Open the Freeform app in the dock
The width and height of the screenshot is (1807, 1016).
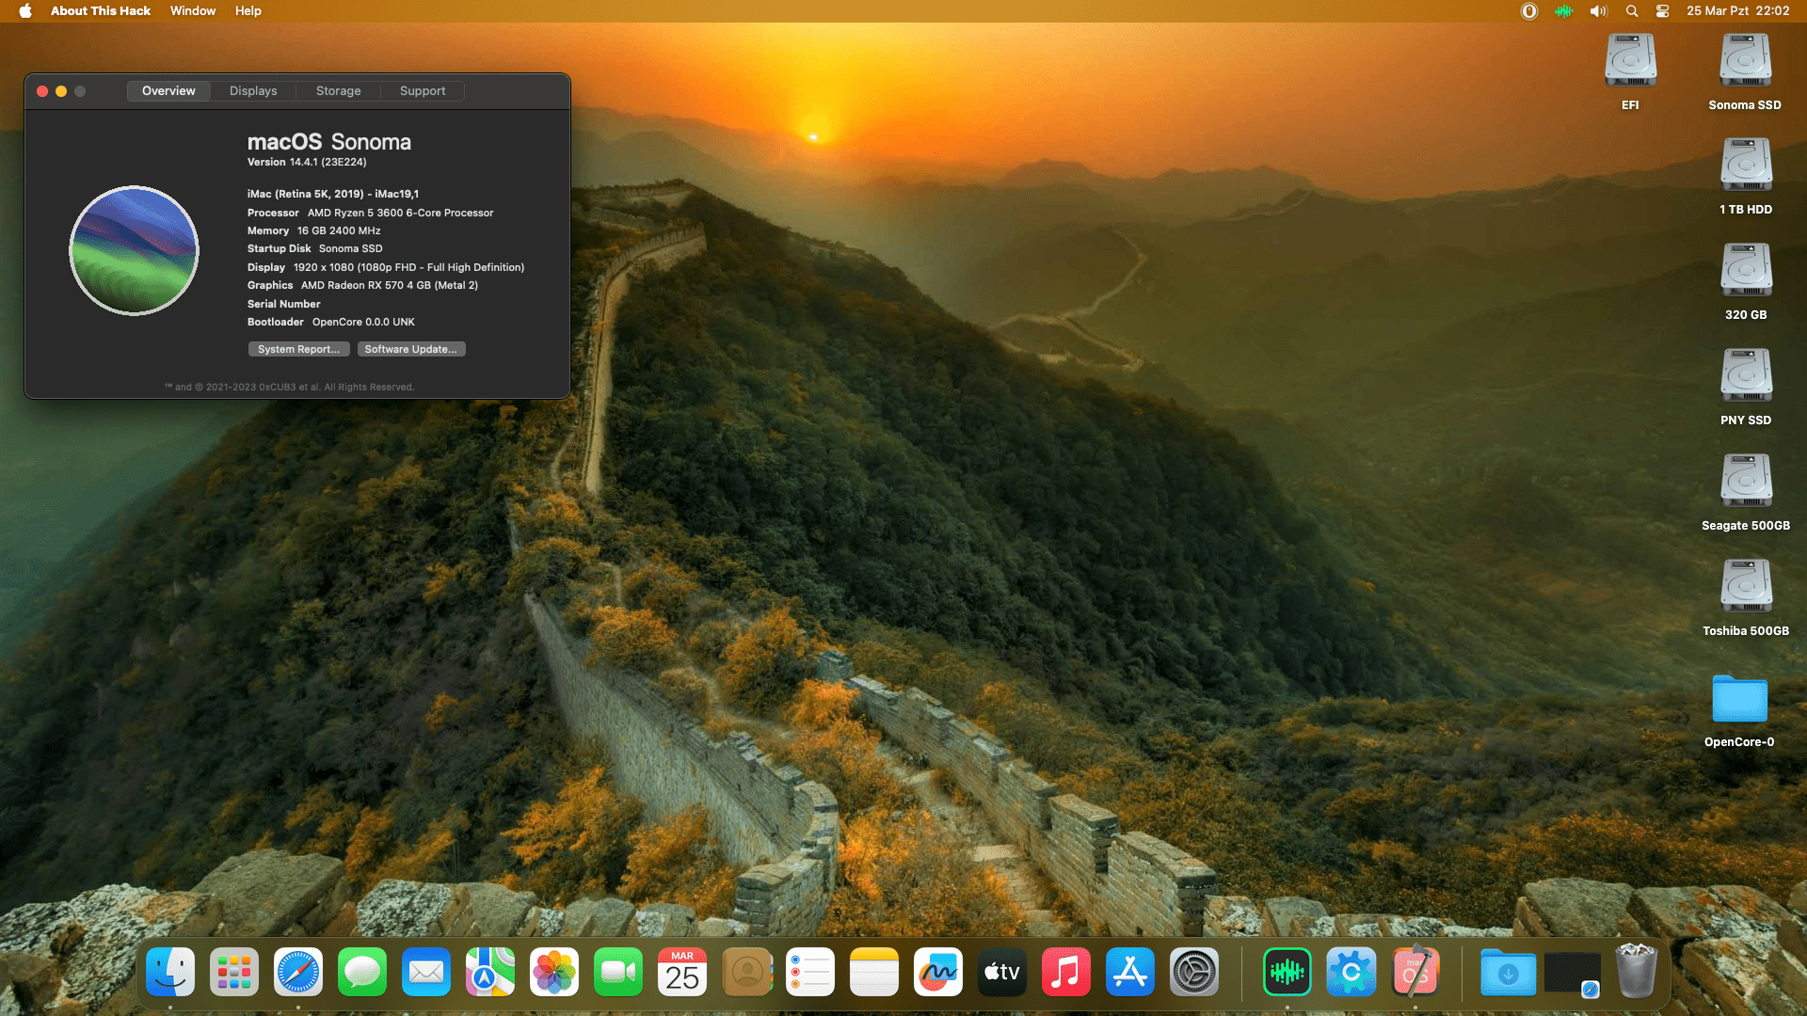click(937, 973)
